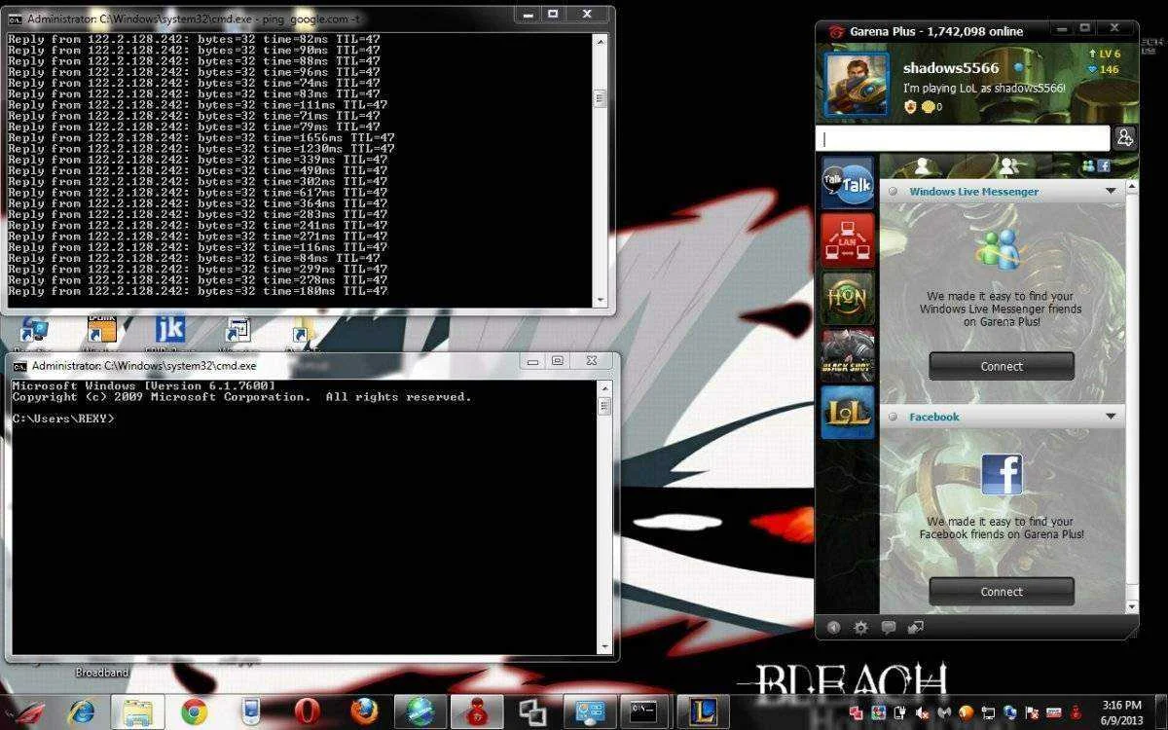Switch to the single-person buddies tab

922,166
